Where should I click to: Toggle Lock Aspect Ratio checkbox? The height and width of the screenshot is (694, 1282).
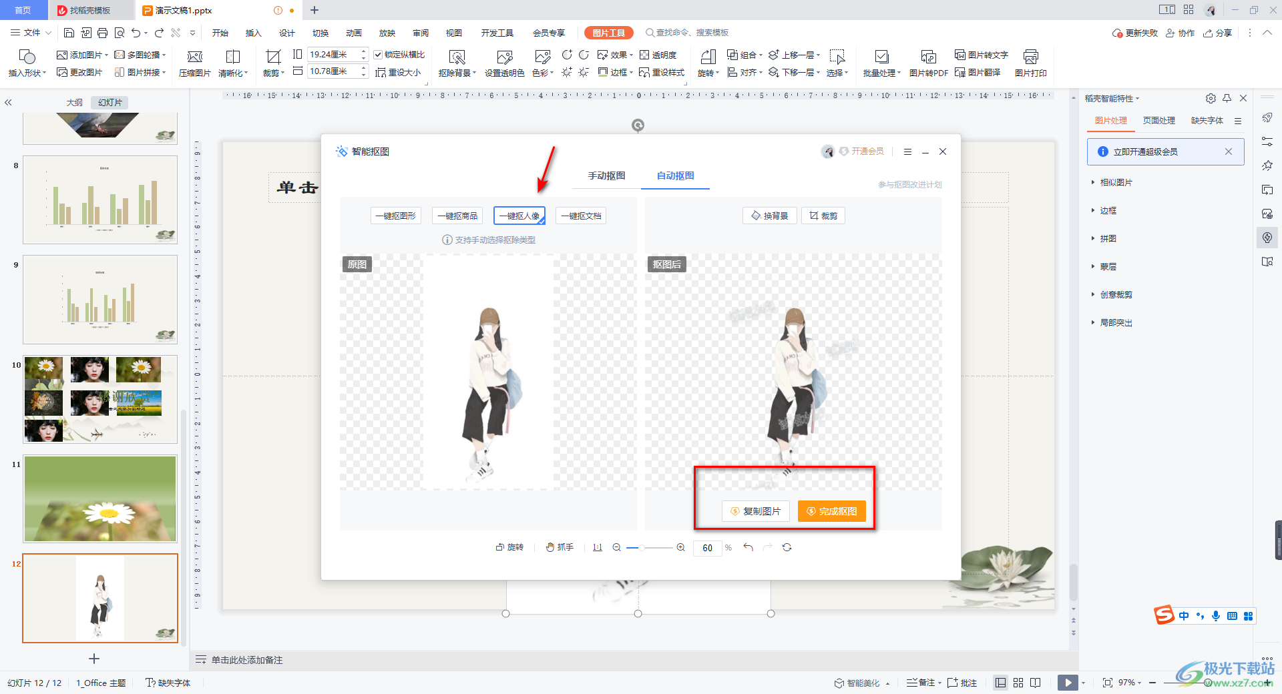(378, 55)
